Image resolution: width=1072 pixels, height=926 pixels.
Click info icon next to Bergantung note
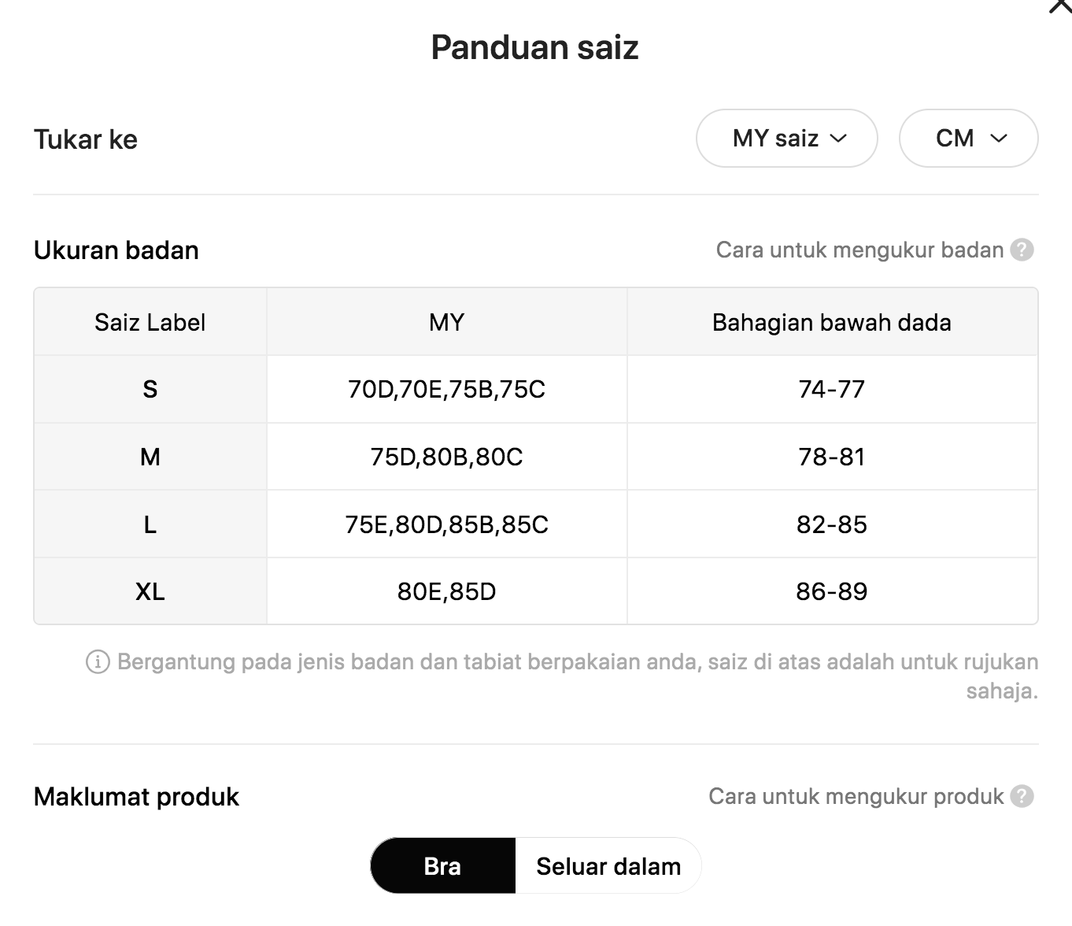point(98,661)
